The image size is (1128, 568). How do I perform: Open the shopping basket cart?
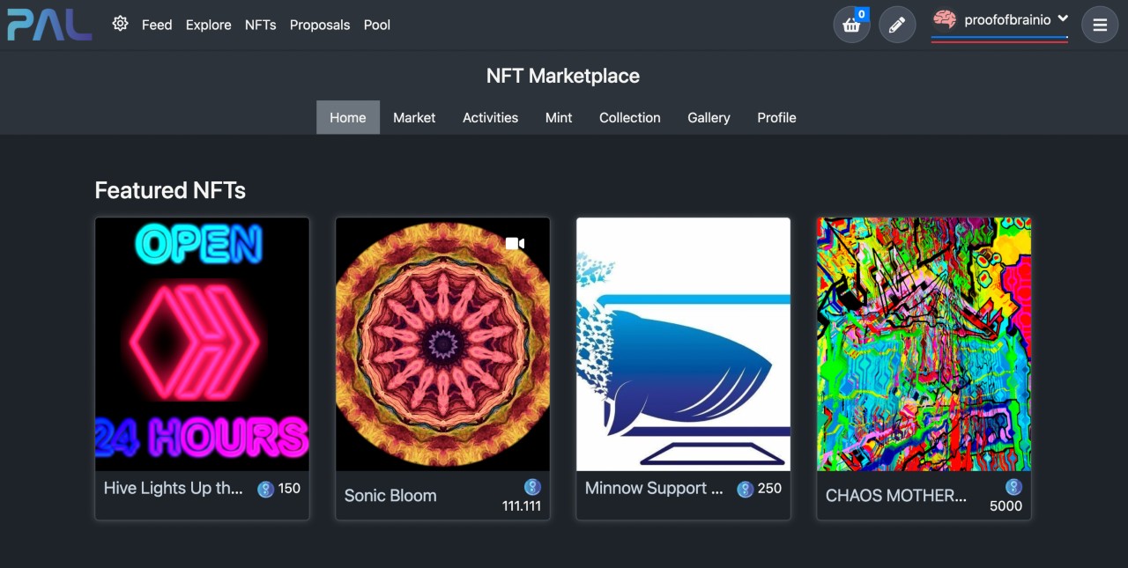click(852, 25)
